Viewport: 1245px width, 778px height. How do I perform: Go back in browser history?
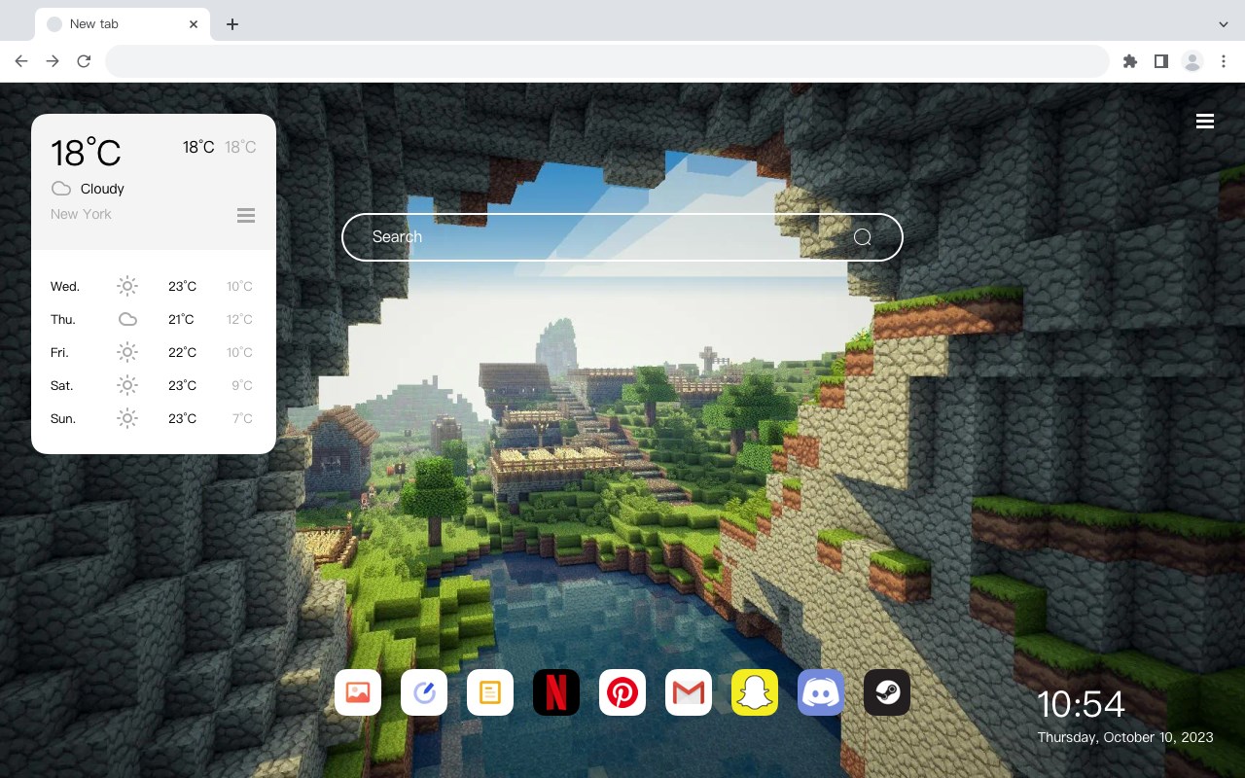pyautogui.click(x=21, y=61)
